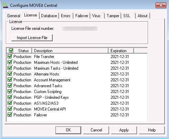Viewport: 169px width, 139px height.
Task: Open the Failover tab
Action: pos(82,16)
